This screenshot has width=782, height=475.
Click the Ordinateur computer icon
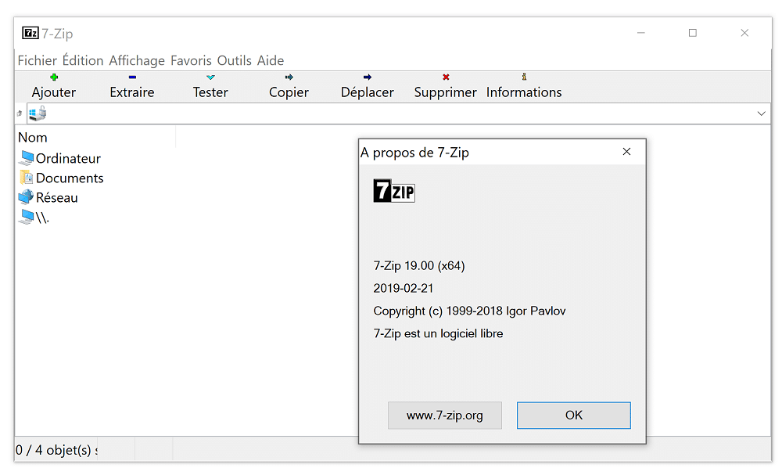[27, 158]
